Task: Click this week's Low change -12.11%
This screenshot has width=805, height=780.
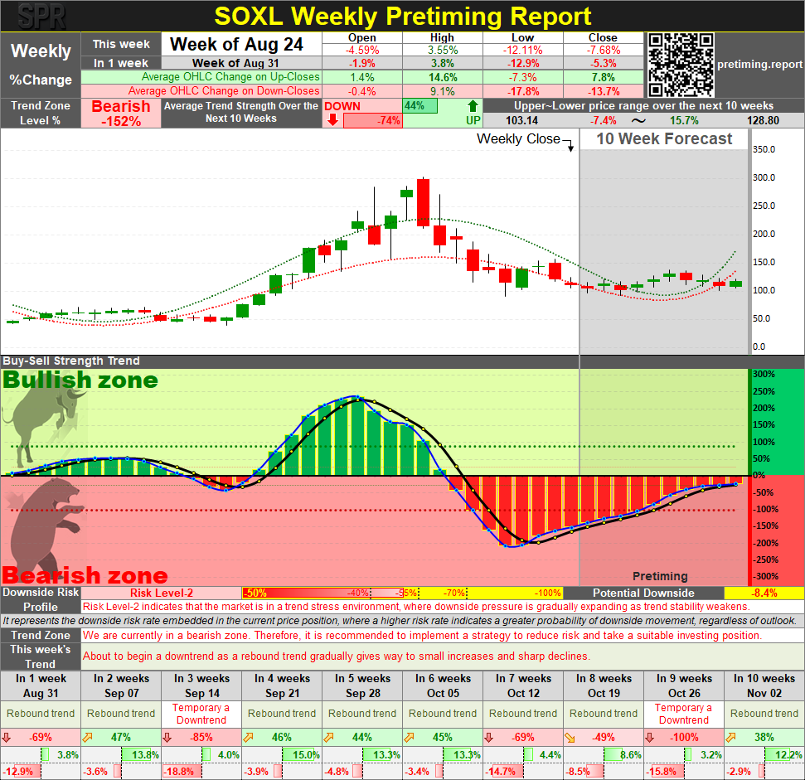Action: point(522,51)
